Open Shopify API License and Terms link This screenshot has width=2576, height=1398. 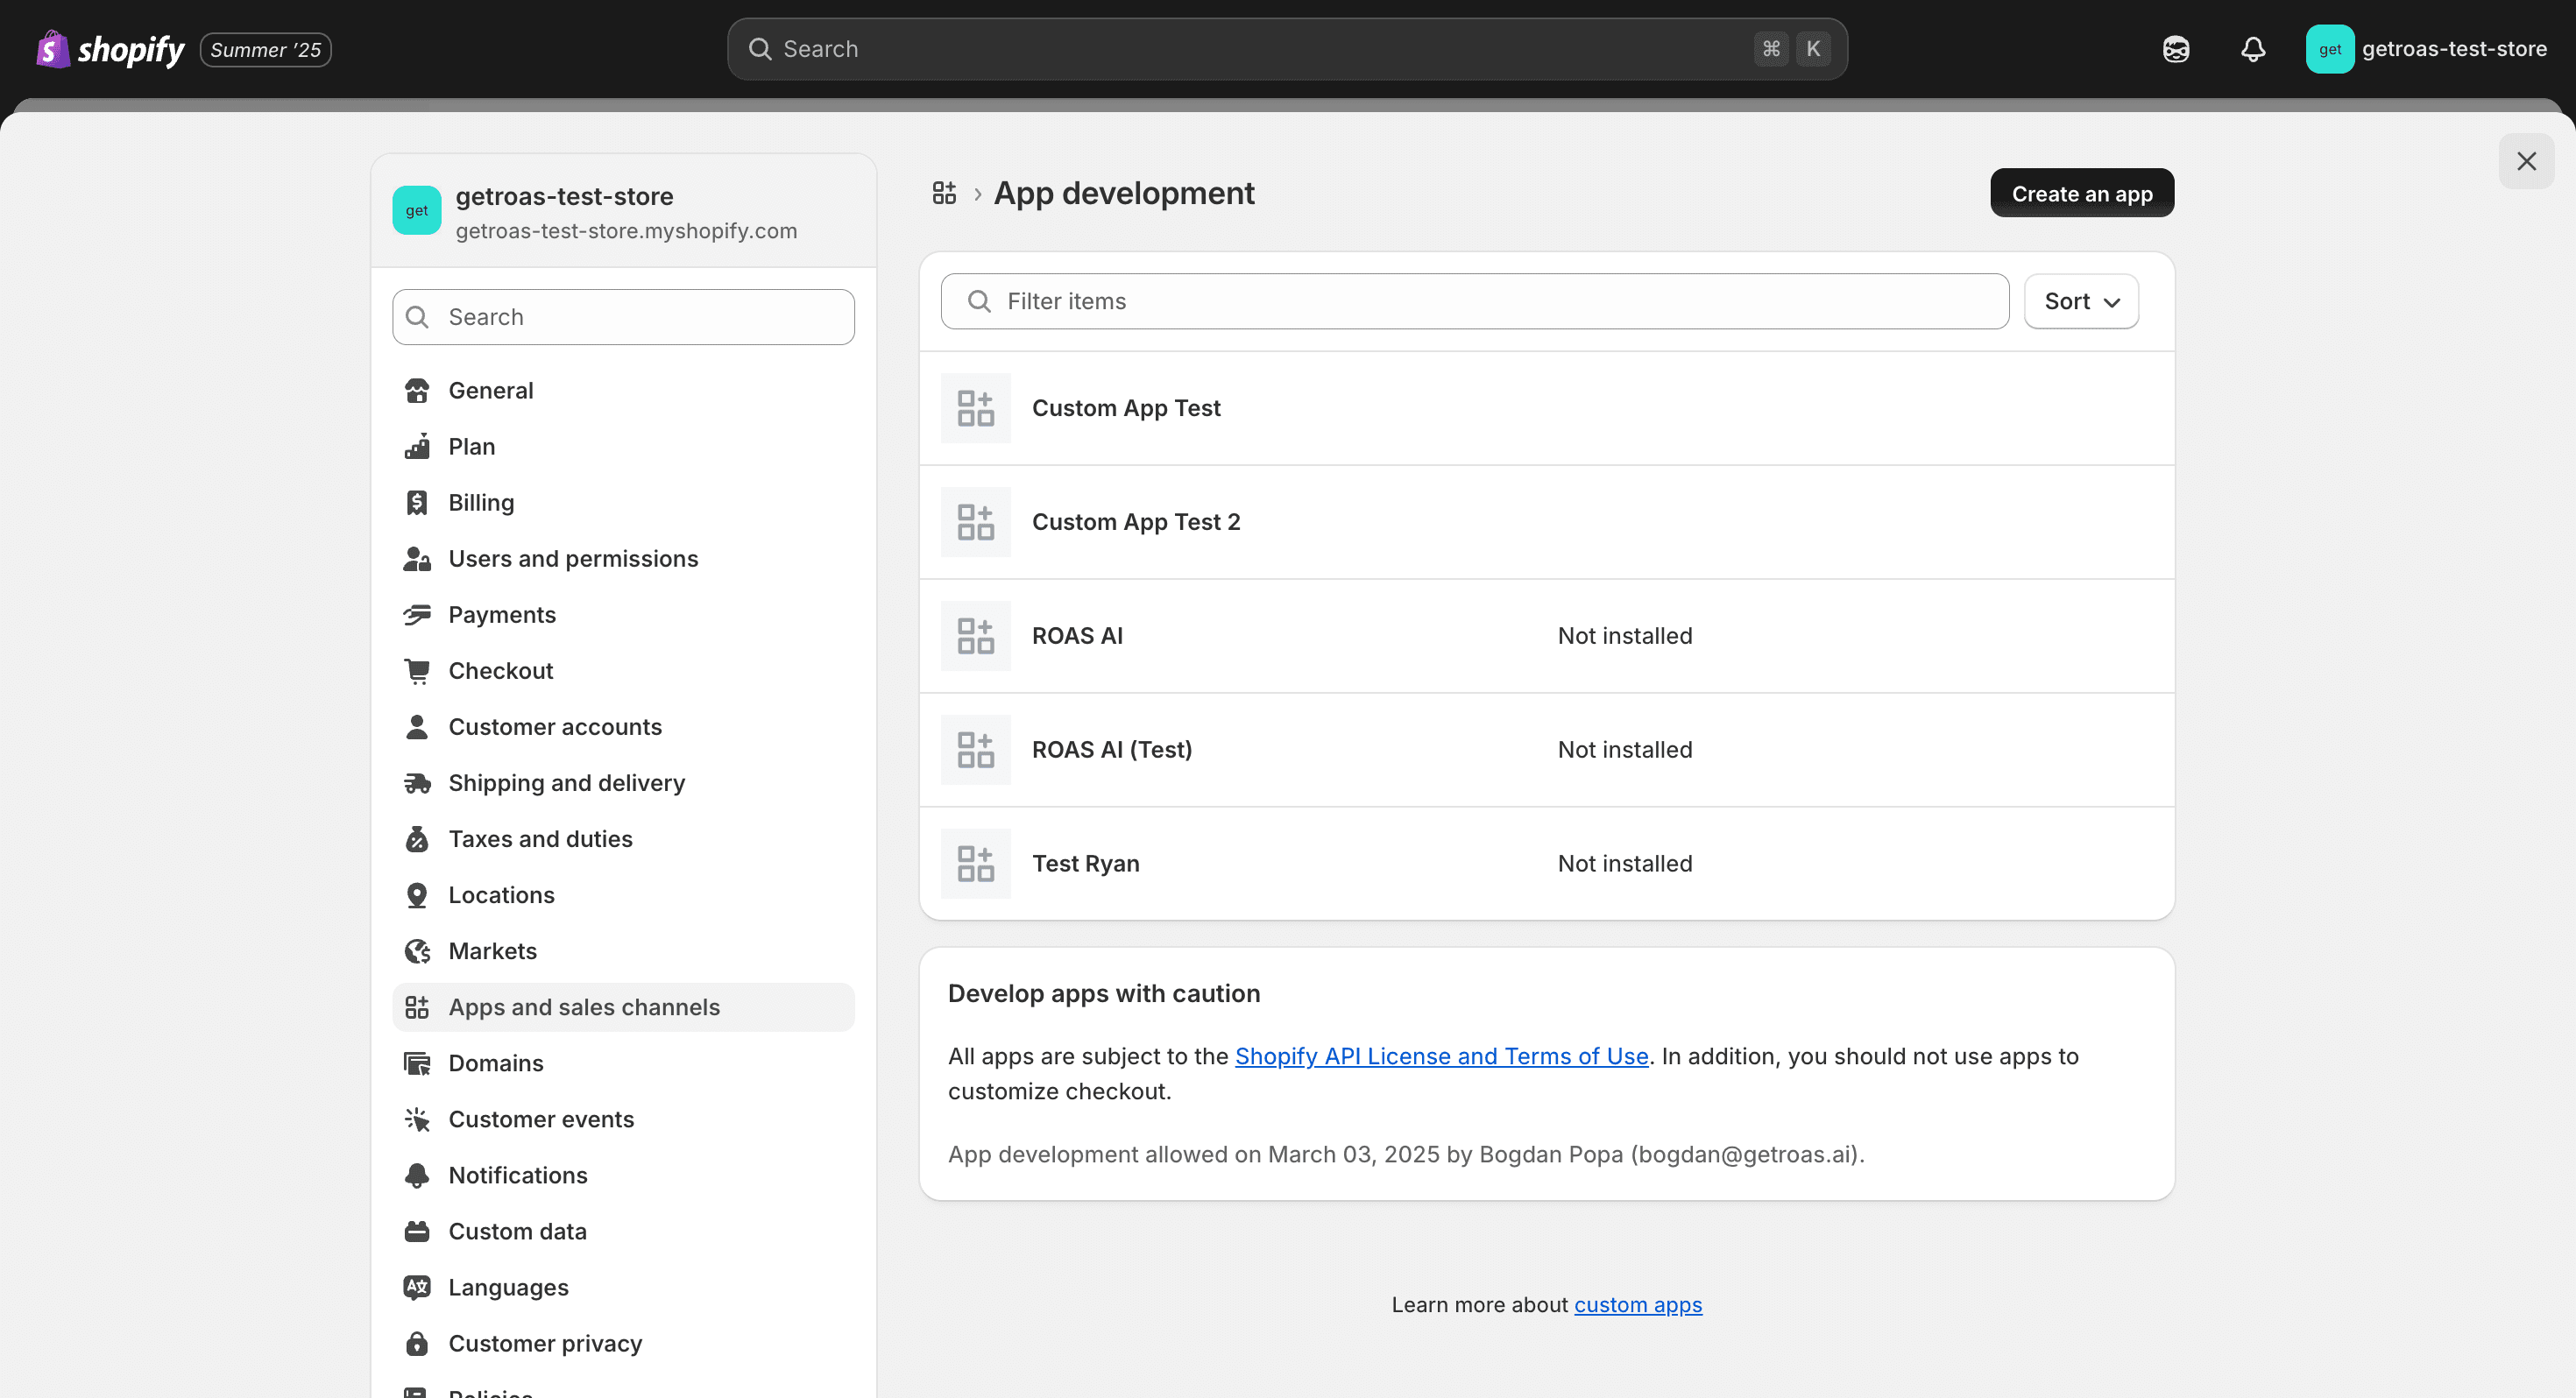coord(1441,1056)
